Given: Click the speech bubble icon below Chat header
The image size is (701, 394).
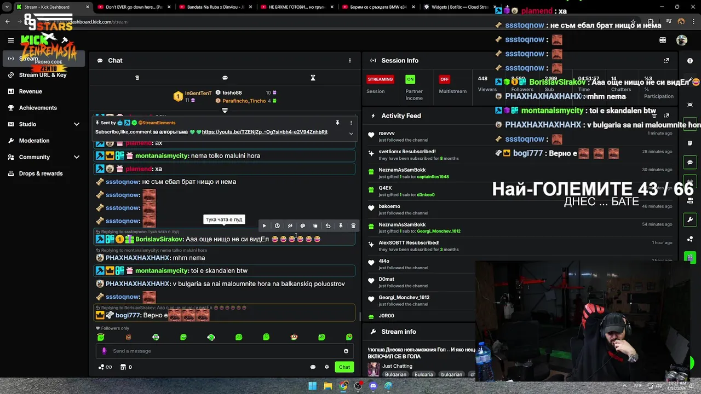Looking at the screenshot, I should [225, 78].
